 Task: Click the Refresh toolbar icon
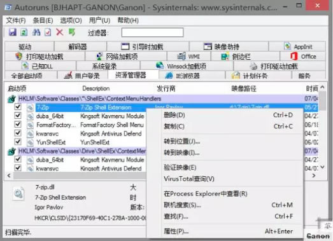coord(24,32)
